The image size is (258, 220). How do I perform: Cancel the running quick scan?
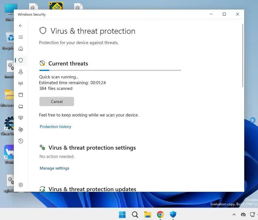pos(57,101)
